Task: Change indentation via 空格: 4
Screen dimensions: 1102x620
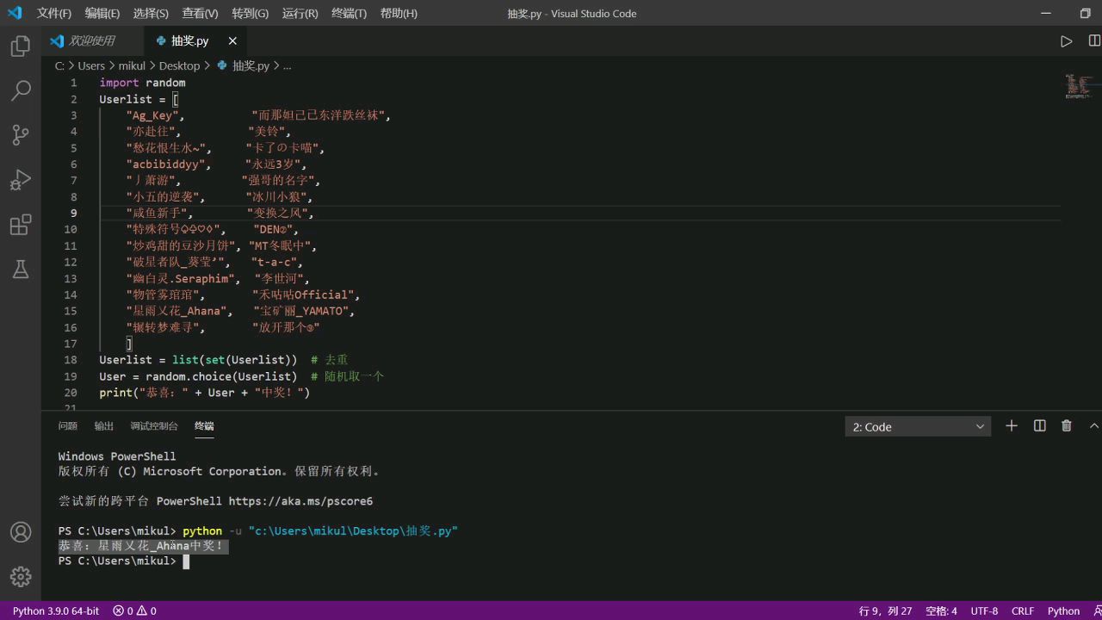Action: click(941, 611)
